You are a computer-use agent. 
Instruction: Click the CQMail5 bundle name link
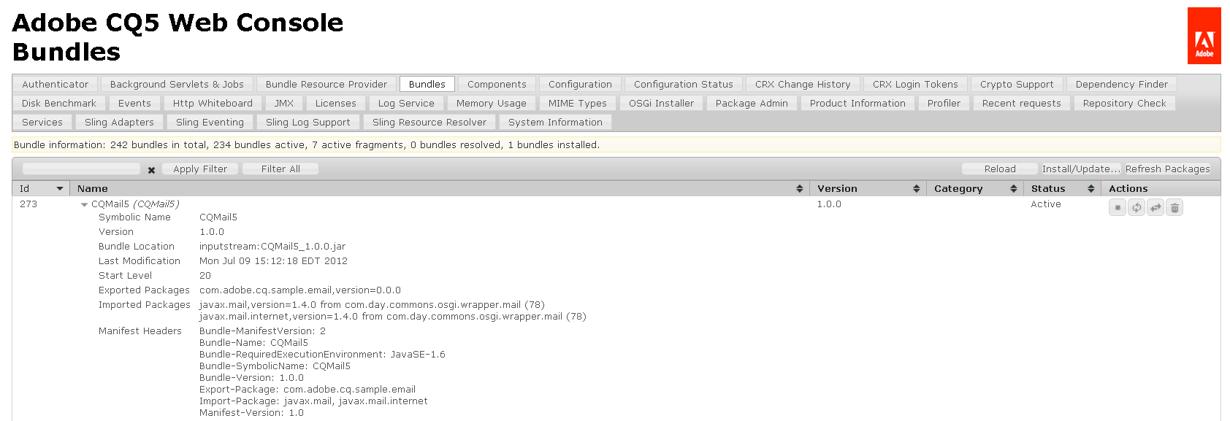(135, 204)
